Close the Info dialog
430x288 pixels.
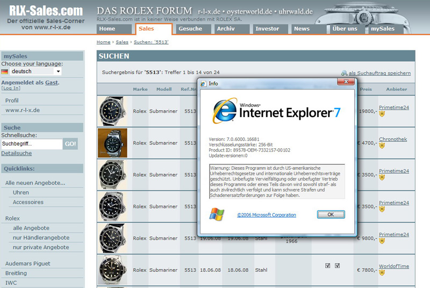[346, 82]
